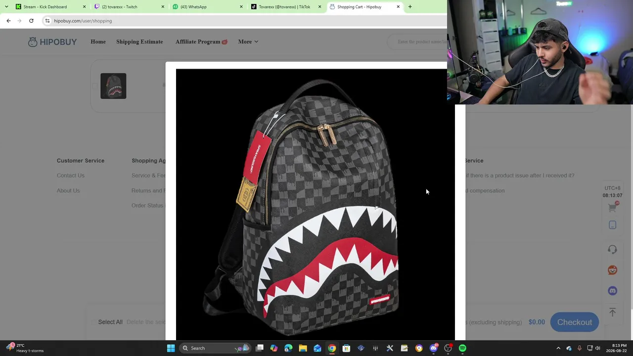Image resolution: width=633 pixels, height=356 pixels.
Task: Open the Discord icon in the side panel
Action: pos(612,291)
